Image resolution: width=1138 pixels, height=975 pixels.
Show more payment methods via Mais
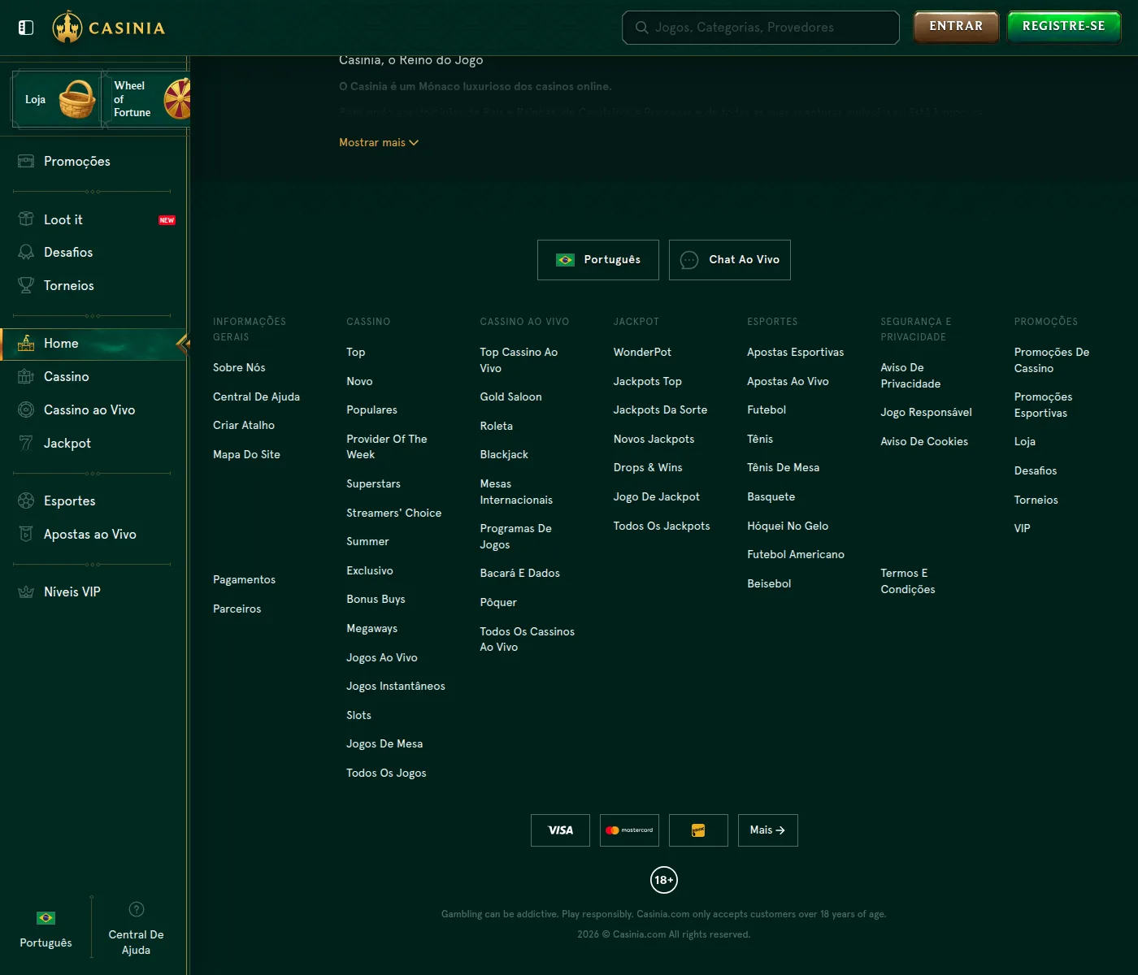point(768,830)
